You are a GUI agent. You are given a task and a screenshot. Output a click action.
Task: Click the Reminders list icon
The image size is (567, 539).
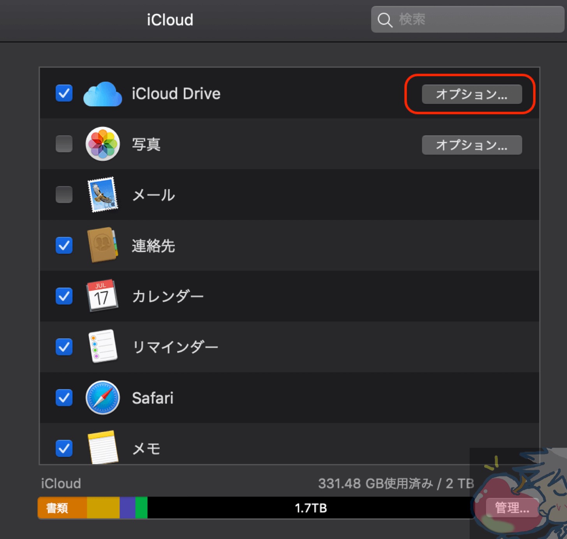[x=103, y=346]
